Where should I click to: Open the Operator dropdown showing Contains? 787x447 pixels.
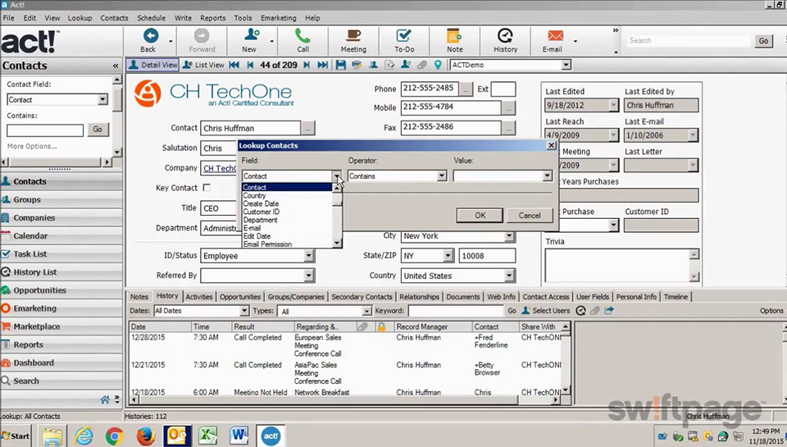(442, 176)
